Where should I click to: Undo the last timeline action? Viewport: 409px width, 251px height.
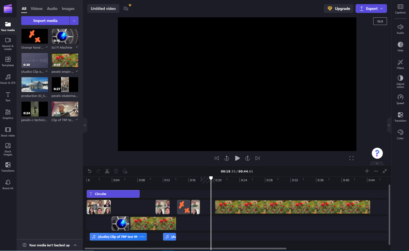coord(89,171)
